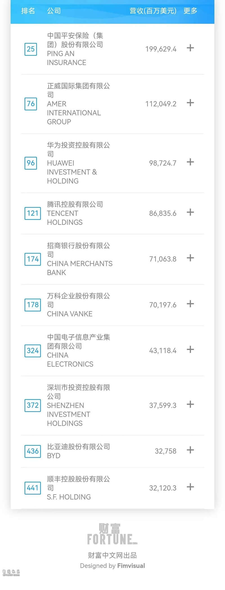This screenshot has width=225, height=590.
Task: Expand S.F. Holding details
Action: (x=190, y=487)
